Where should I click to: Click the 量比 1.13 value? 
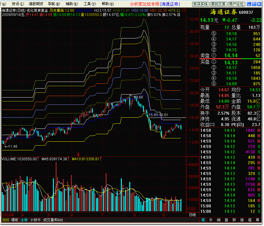pyautogui.click(x=256, y=96)
